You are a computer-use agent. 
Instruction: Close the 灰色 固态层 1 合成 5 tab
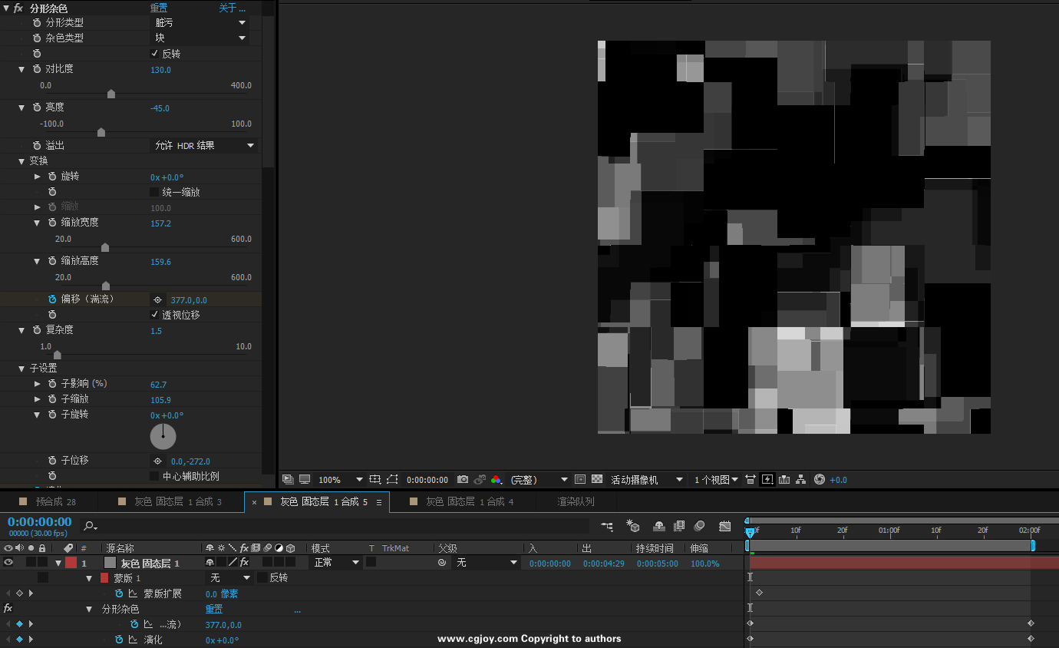coord(254,502)
